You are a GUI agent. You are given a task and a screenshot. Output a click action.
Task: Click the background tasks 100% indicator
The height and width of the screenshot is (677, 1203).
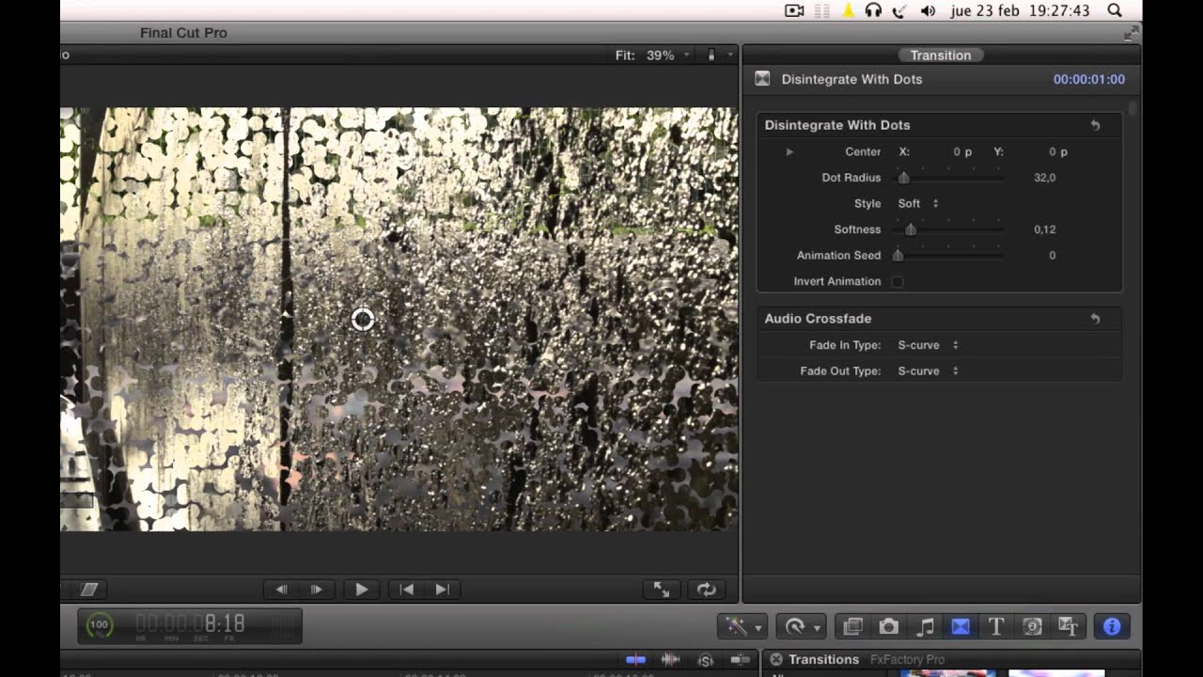(x=99, y=625)
